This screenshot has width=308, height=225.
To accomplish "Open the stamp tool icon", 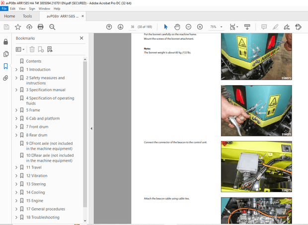I will coord(298,27).
